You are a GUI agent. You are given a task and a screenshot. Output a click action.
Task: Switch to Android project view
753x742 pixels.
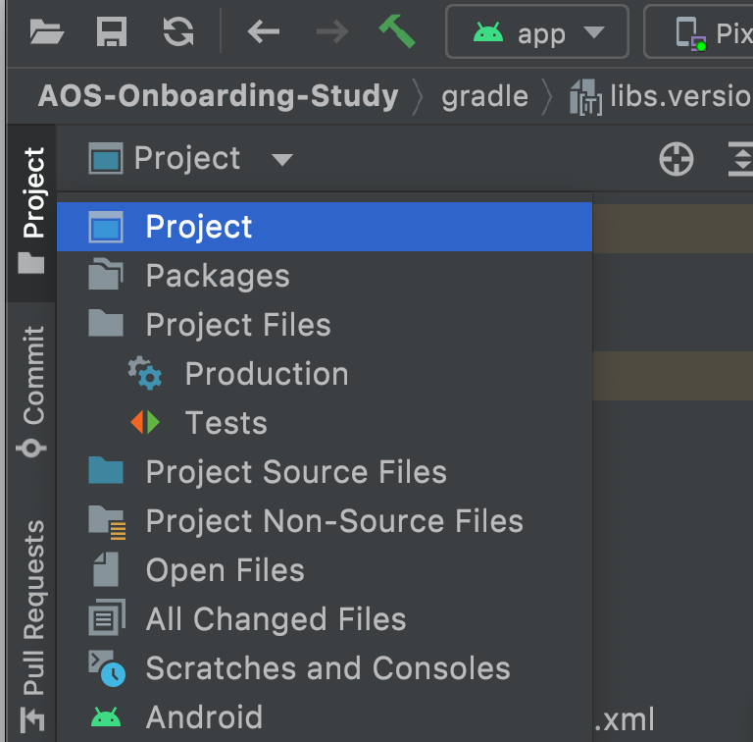pos(204,717)
